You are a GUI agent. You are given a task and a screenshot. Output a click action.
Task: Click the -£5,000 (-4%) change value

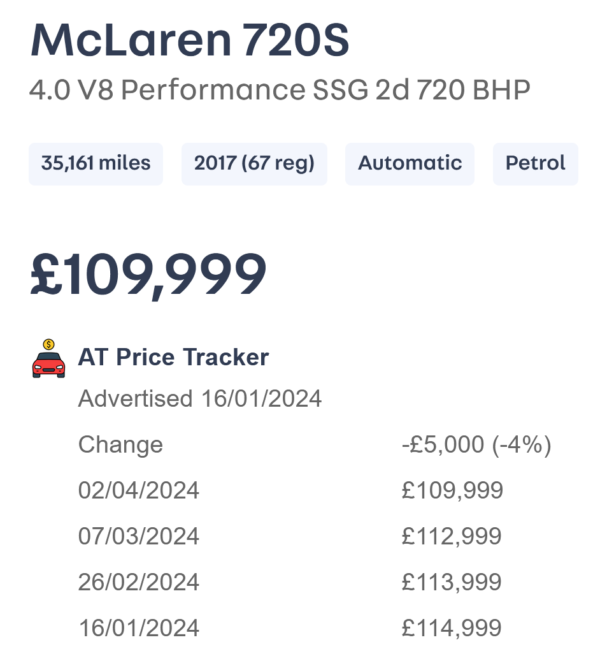476,444
